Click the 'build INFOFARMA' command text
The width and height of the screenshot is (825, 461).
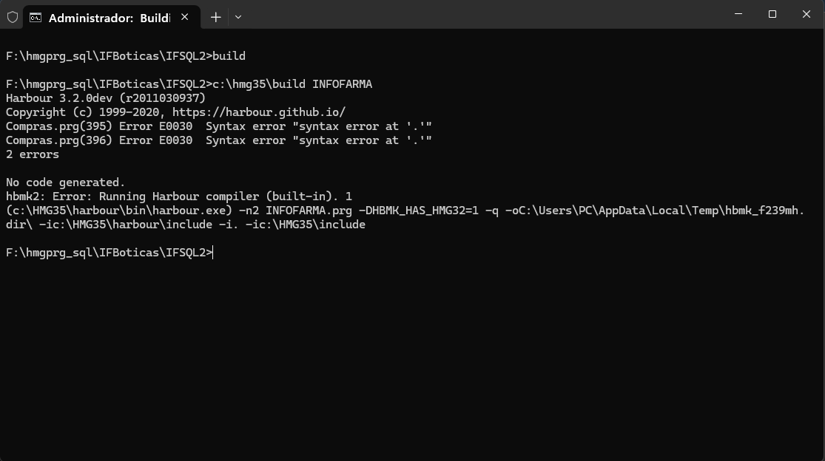click(x=322, y=84)
